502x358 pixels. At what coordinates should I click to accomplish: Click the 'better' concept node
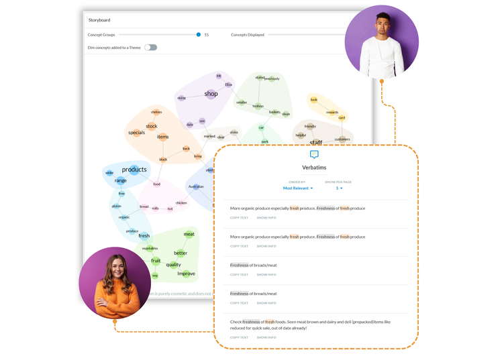[x=181, y=253]
